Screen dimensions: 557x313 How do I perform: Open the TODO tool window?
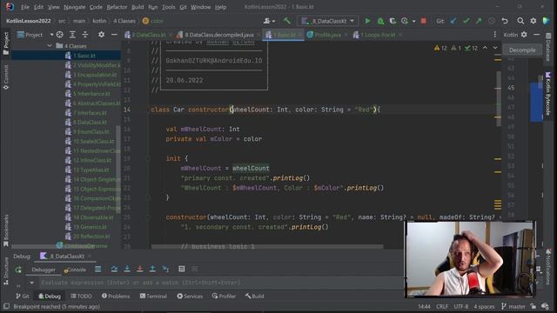click(x=81, y=296)
